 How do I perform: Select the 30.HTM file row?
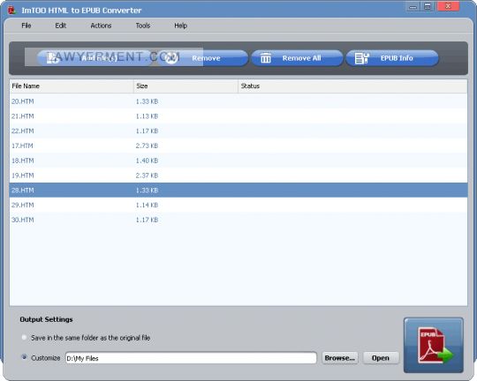click(238, 220)
